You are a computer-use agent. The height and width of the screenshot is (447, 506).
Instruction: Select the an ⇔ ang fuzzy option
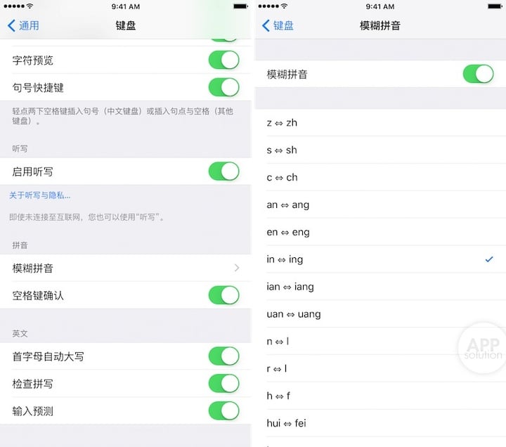click(380, 205)
